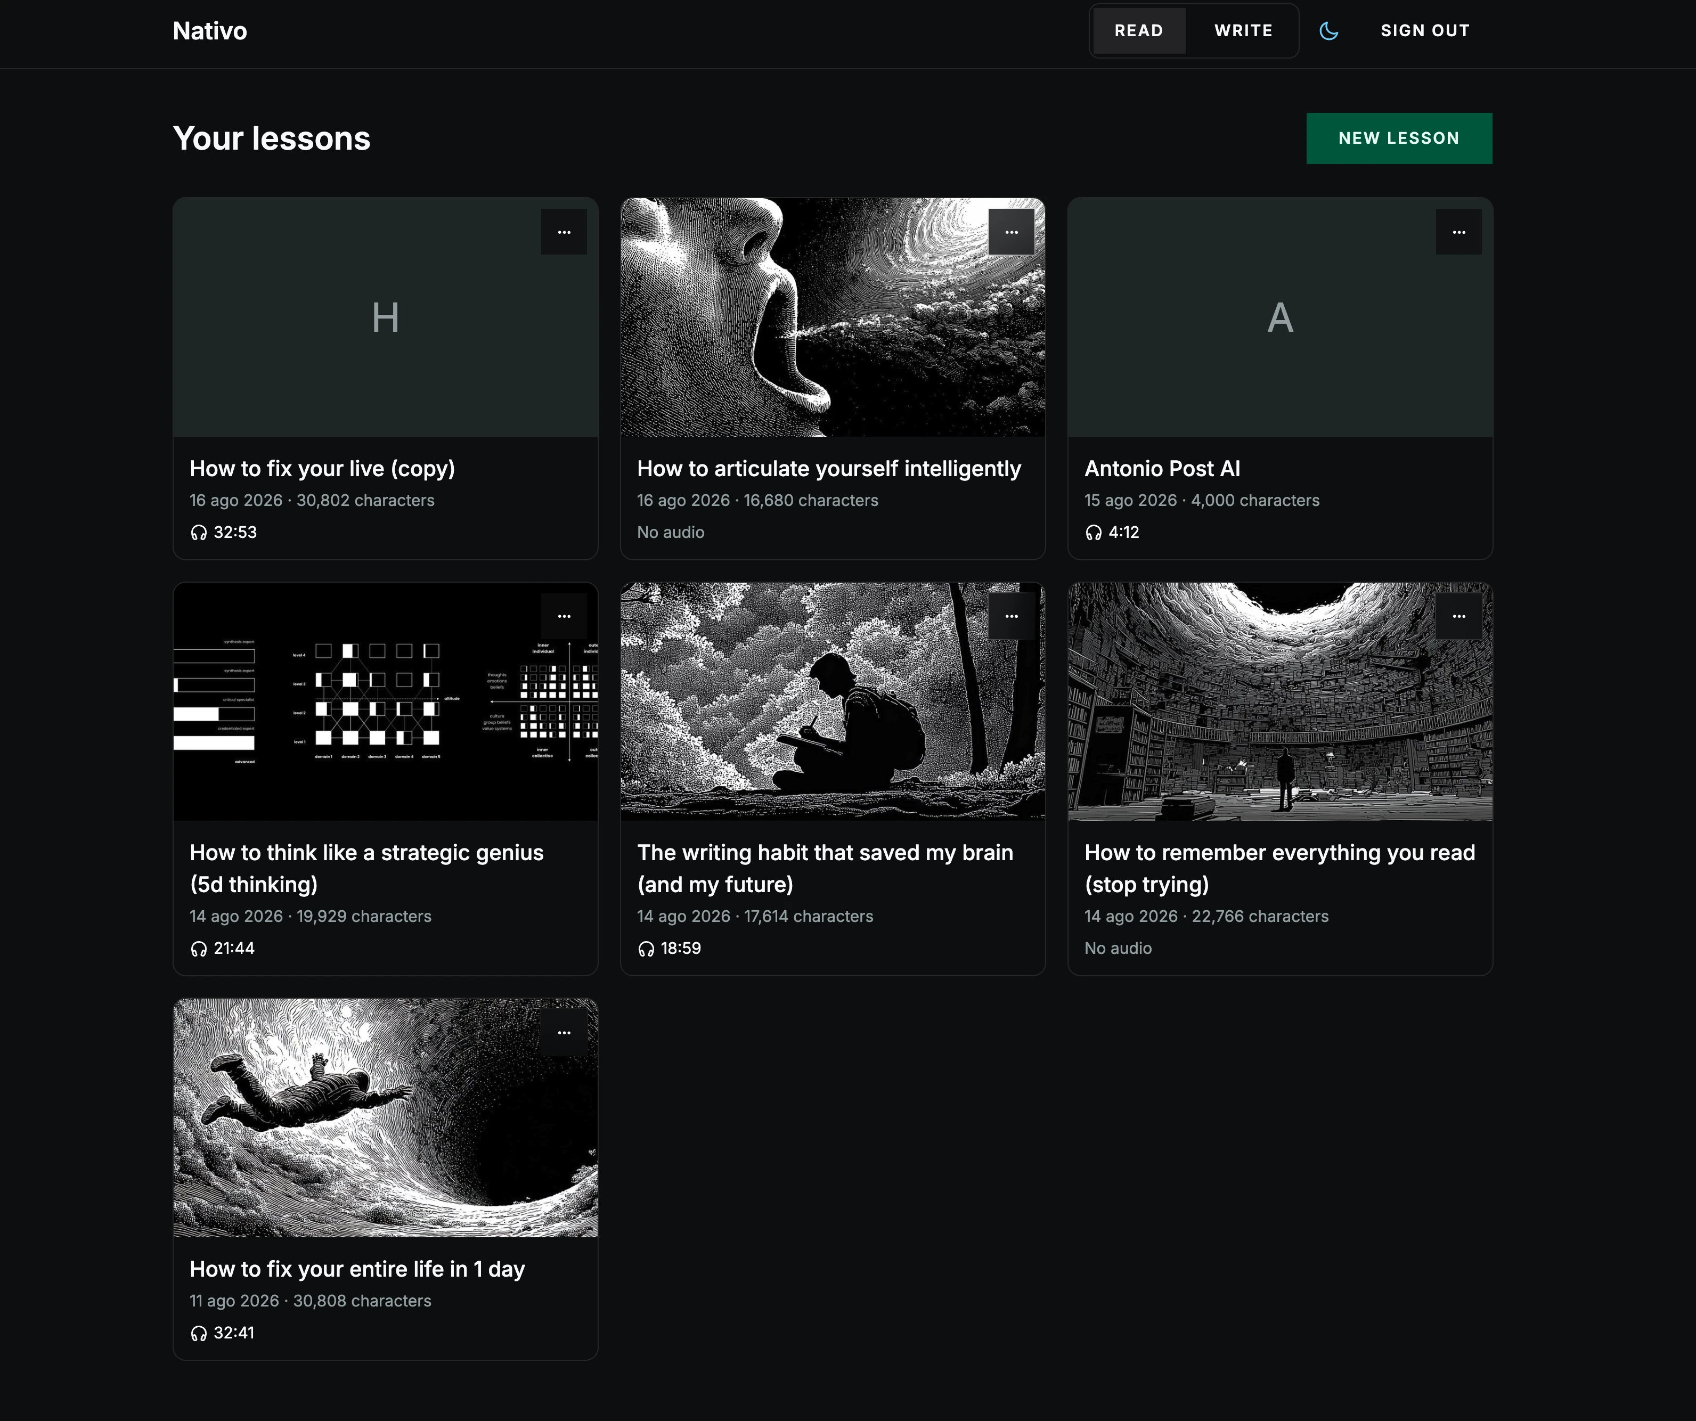Open title How to articulate yourself intelligently
The image size is (1696, 1421).
[829, 468]
